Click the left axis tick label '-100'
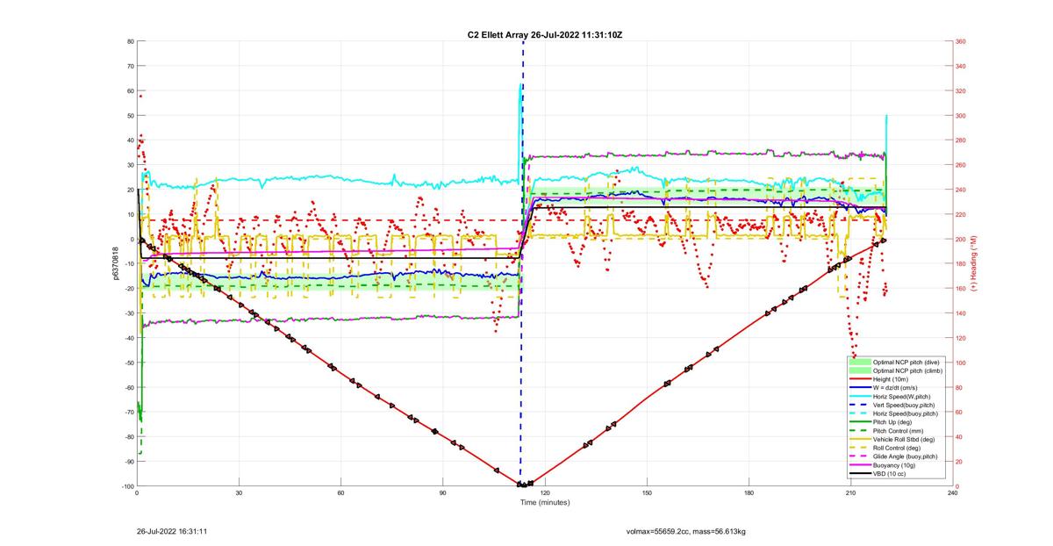Image resolution: width=1053 pixels, height=546 pixels. 127,486
